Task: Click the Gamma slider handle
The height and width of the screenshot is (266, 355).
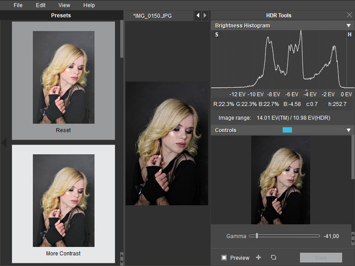Action: coord(257,236)
